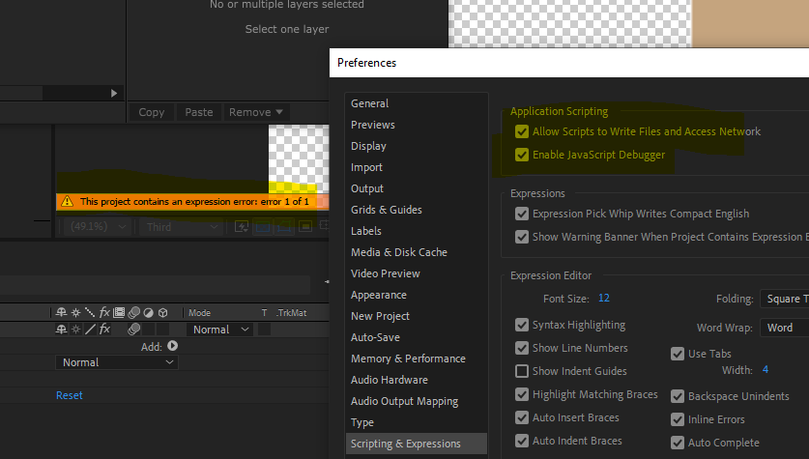809x459 pixels.
Task: Click the Paste button
Action: pyautogui.click(x=199, y=112)
